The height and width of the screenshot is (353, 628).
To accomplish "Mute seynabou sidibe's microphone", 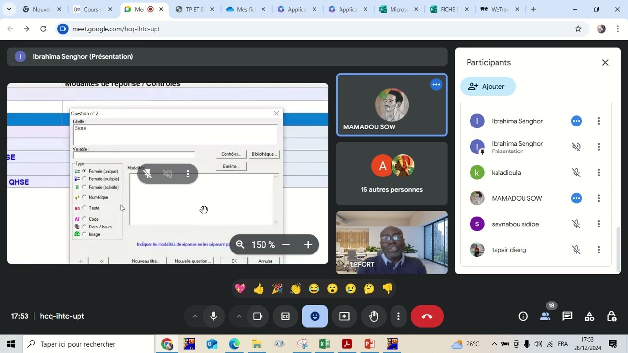I will pyautogui.click(x=576, y=224).
